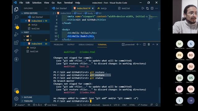Start Live Share from the status bar
Image resolution: width=198 pixels, height=111 pixels.
click(x=51, y=105)
